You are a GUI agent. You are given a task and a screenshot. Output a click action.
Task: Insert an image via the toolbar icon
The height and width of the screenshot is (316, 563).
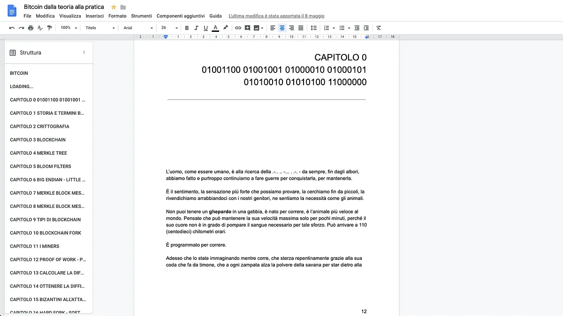coord(257,28)
